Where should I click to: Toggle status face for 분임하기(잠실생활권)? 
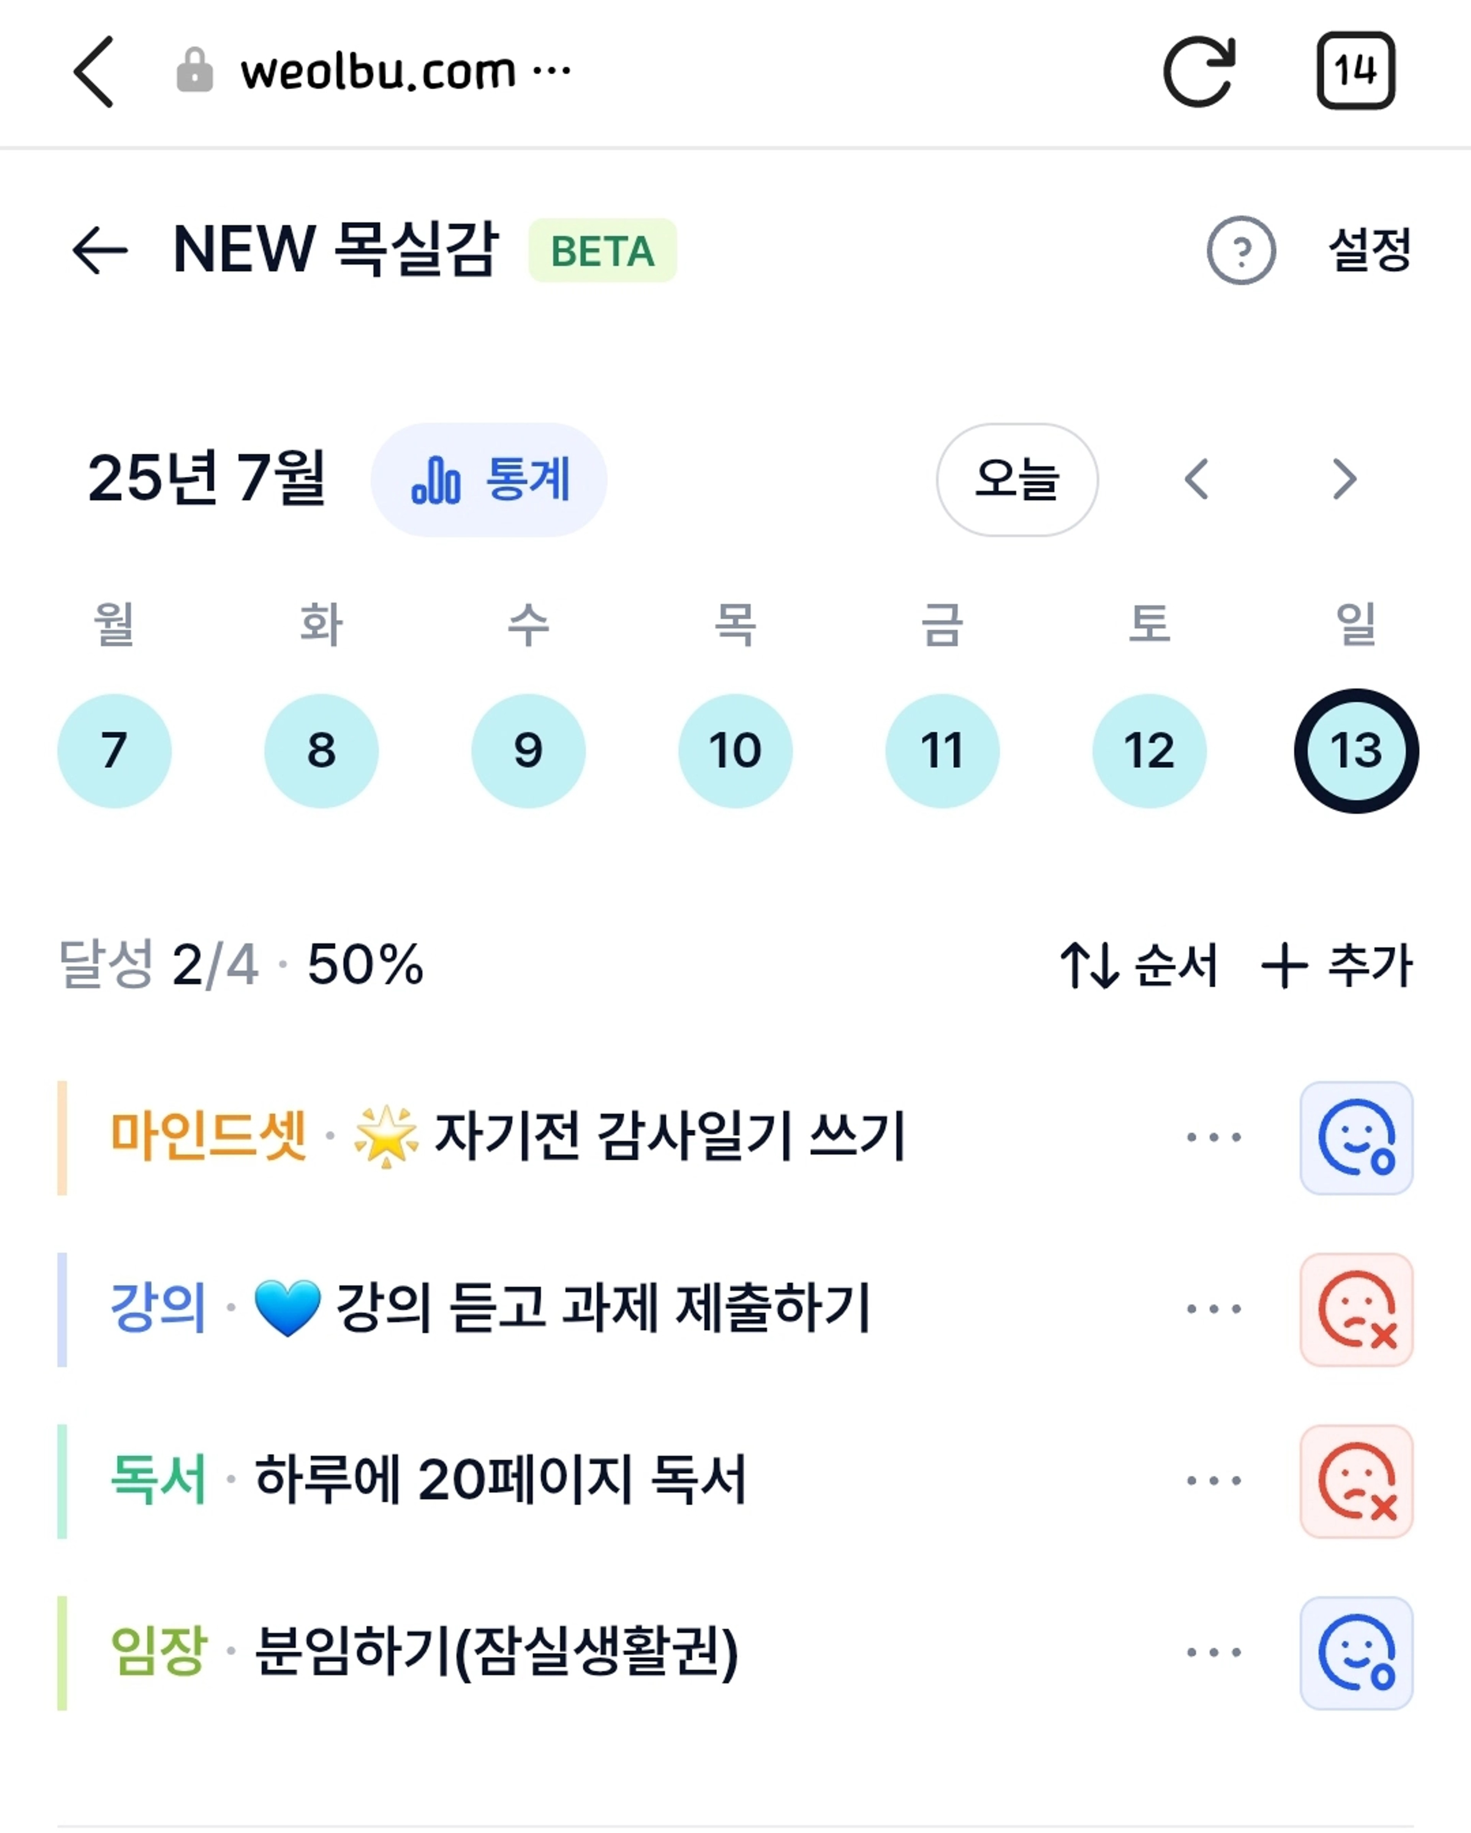(x=1356, y=1653)
